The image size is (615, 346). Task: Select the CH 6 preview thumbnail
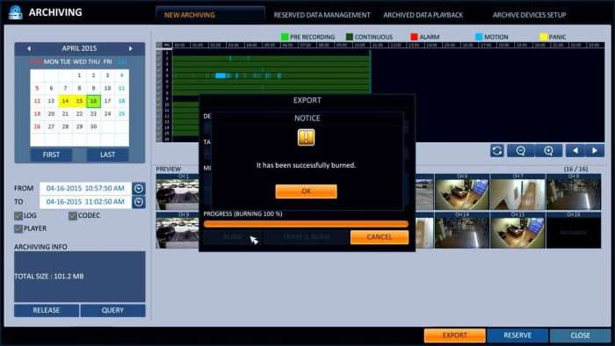click(462, 192)
